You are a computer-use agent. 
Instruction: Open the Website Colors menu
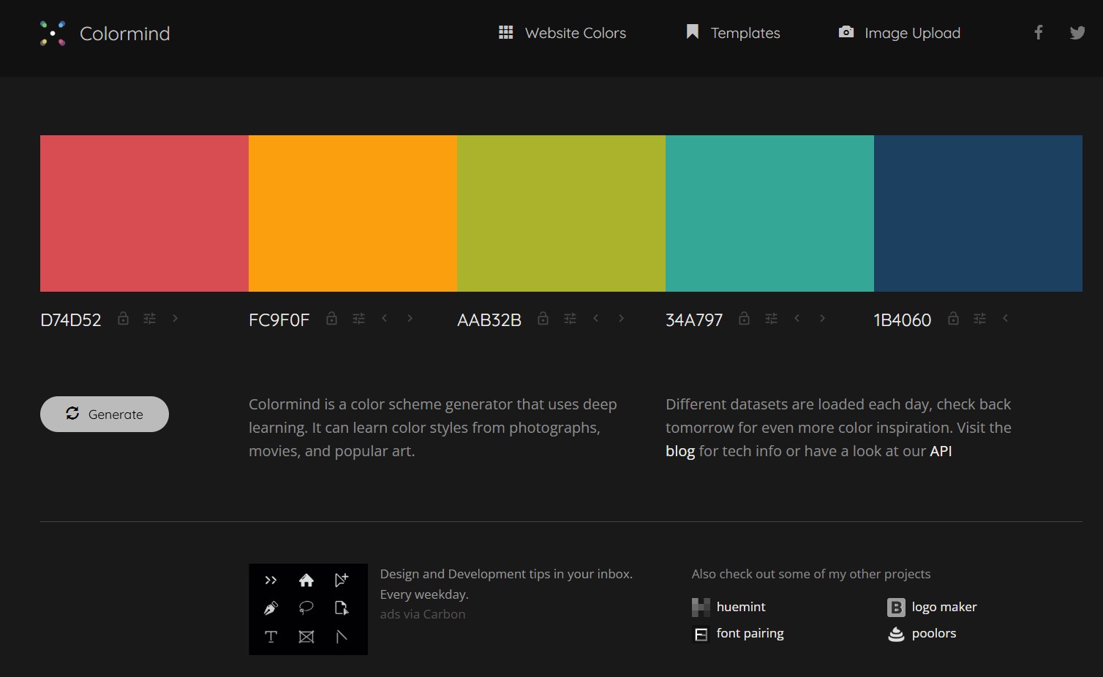[x=562, y=33]
